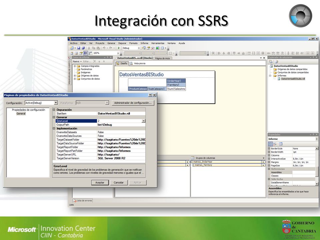Click the help question mark in the properties dialog

(150, 95)
